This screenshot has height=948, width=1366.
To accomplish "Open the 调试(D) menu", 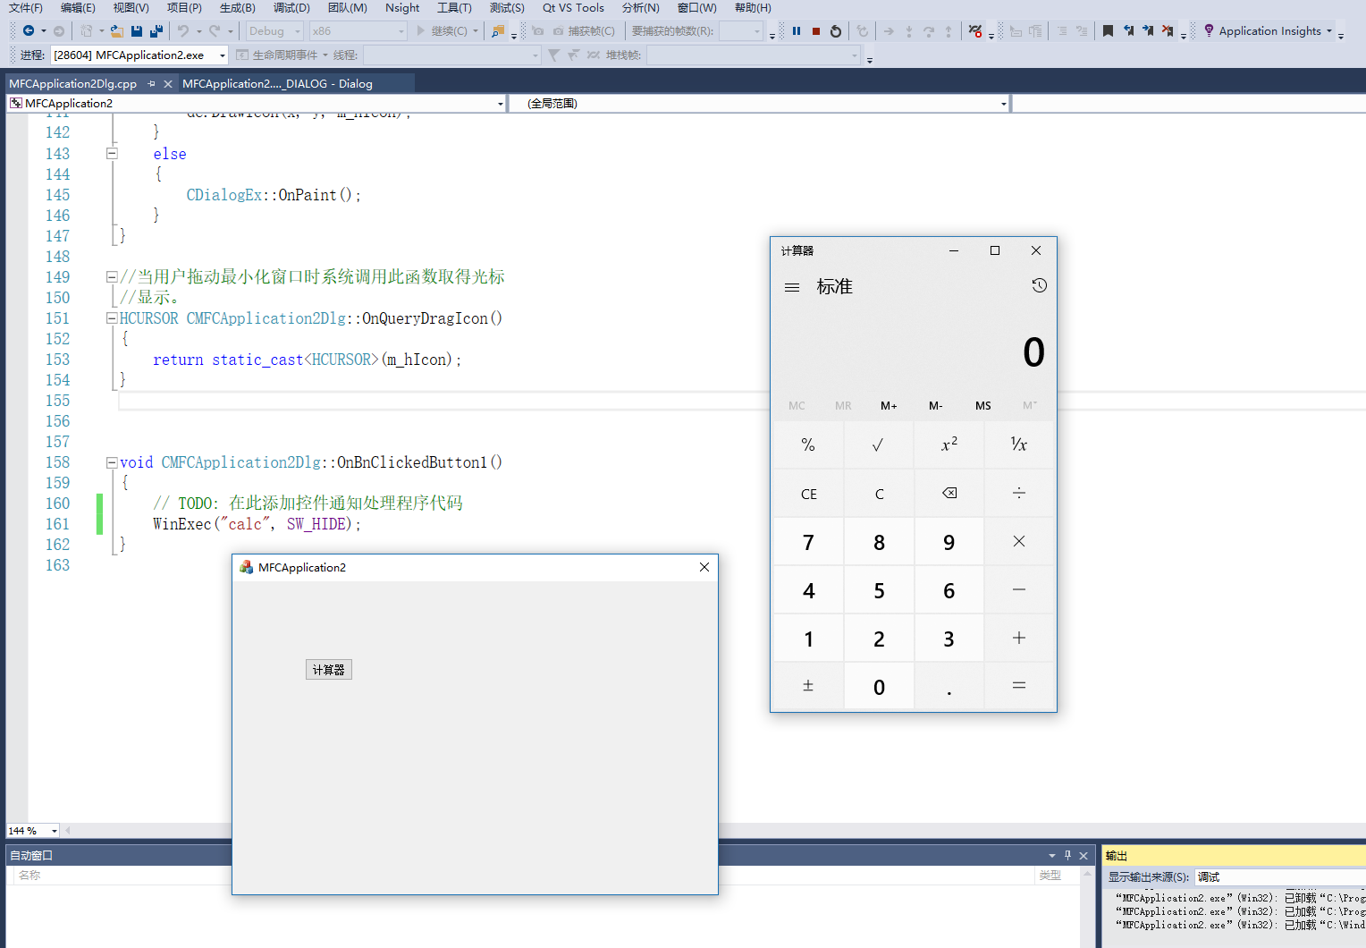I will (291, 7).
